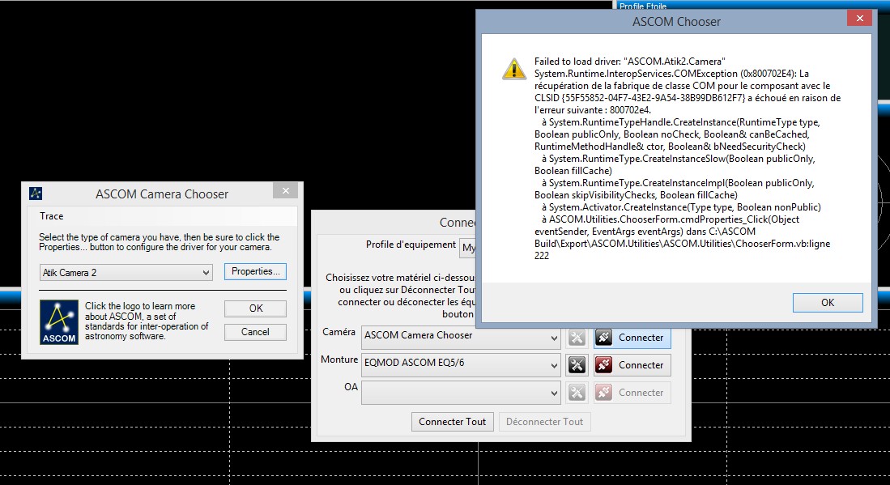This screenshot has height=485, width=890.
Task: Click the camera selection instruction text
Action: (159, 242)
